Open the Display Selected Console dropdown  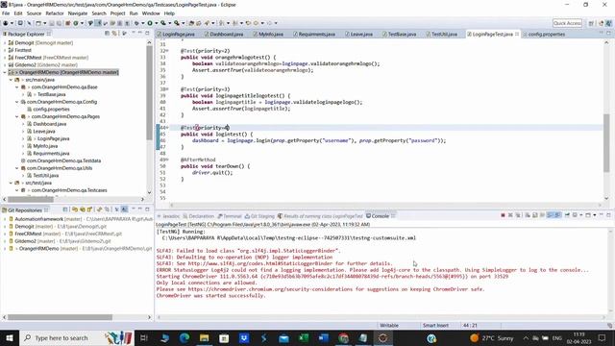(x=580, y=215)
